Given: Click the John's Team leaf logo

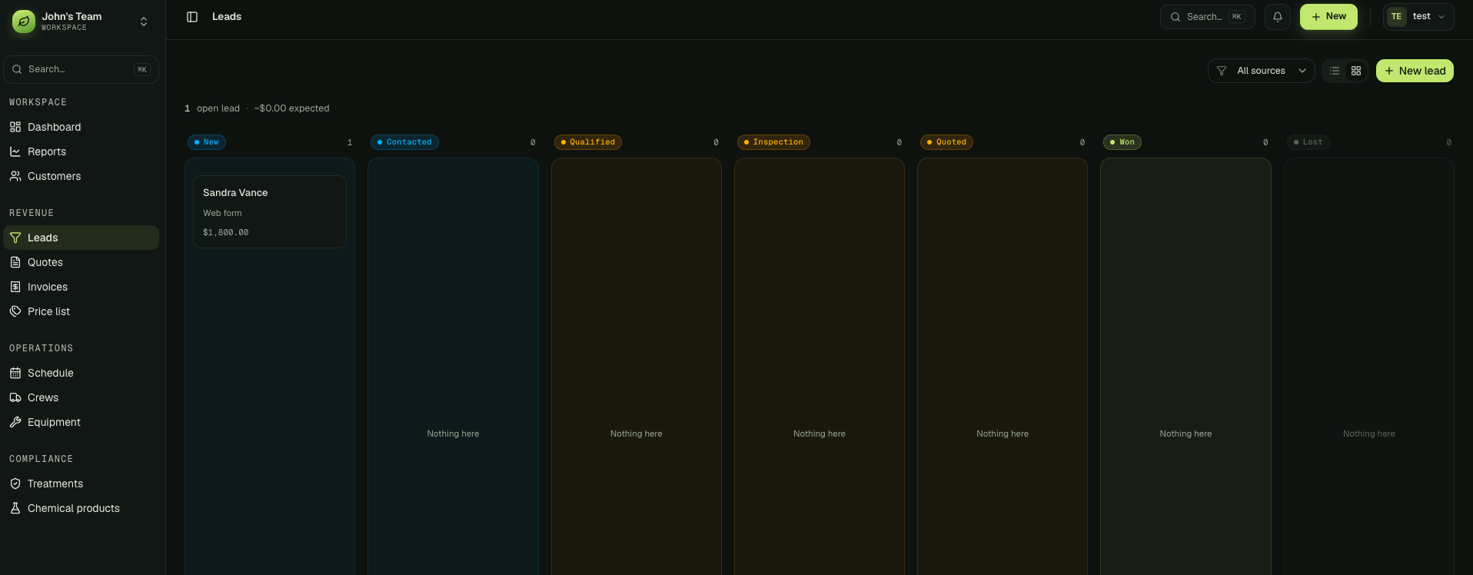Looking at the screenshot, I should [x=24, y=22].
